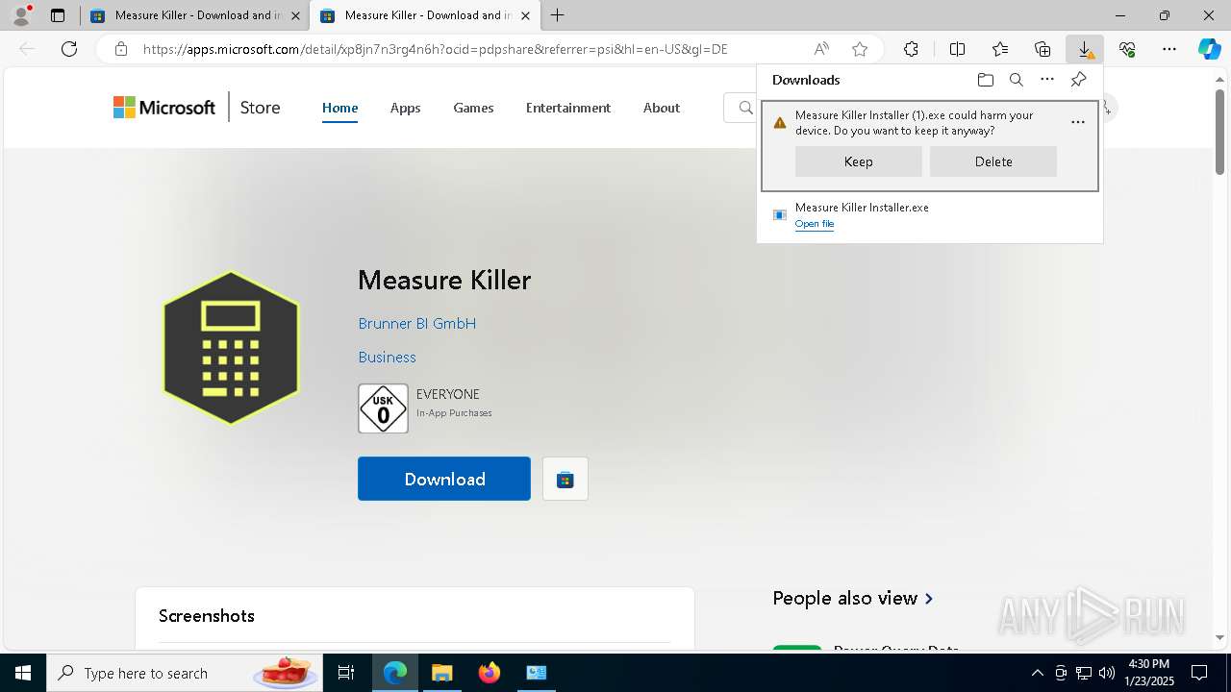Open the Edge profile icon
Viewport: 1231px width, 692px height.
pyautogui.click(x=21, y=15)
